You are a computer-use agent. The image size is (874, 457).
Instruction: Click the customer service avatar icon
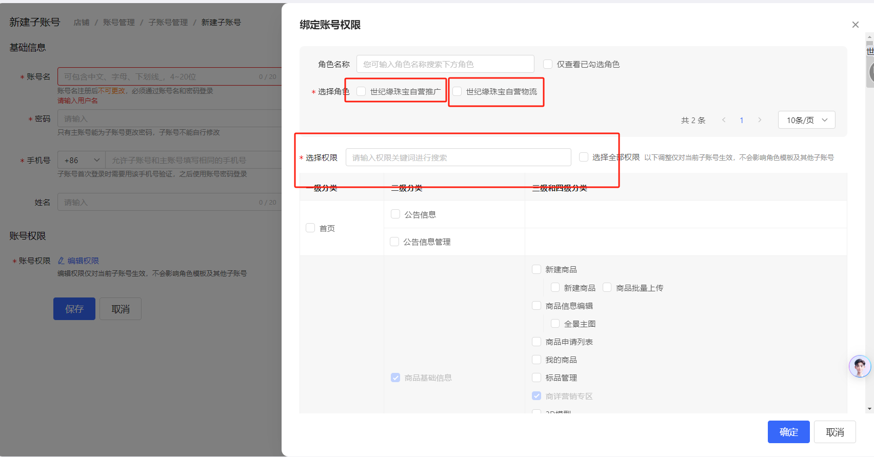coord(860,366)
